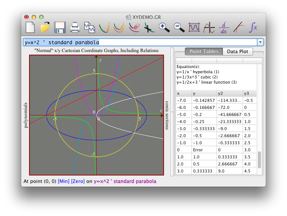
Task: Select cell '-2.666667' in the table
Action: point(230,136)
